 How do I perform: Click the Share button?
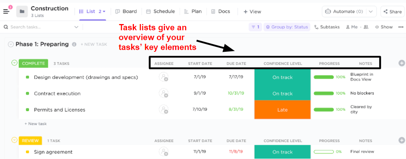tap(392, 12)
